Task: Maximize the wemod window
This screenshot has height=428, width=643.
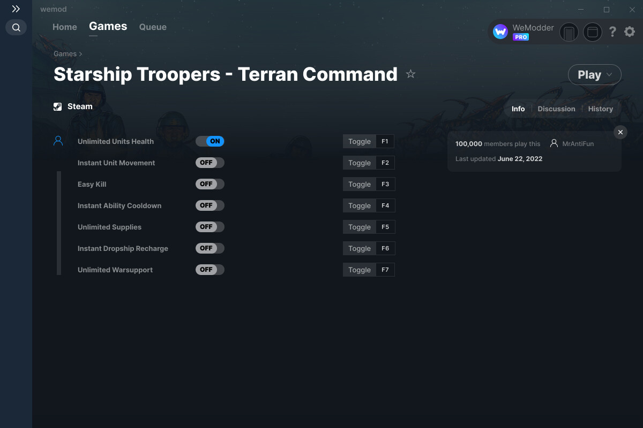Action: click(x=607, y=10)
